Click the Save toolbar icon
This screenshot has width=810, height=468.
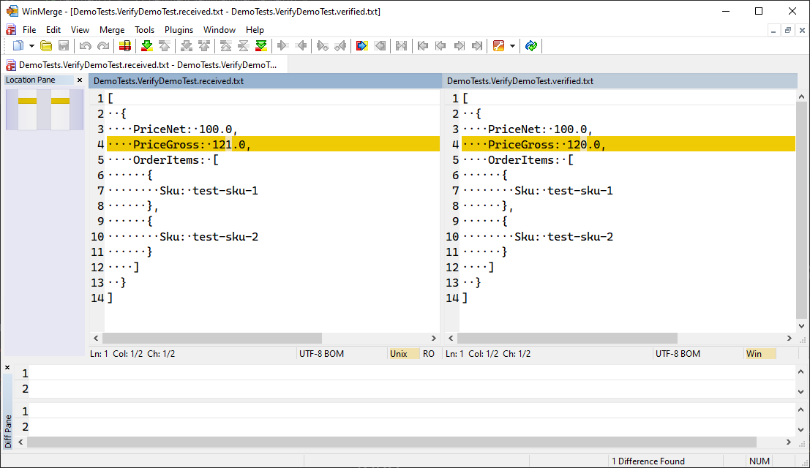64,46
